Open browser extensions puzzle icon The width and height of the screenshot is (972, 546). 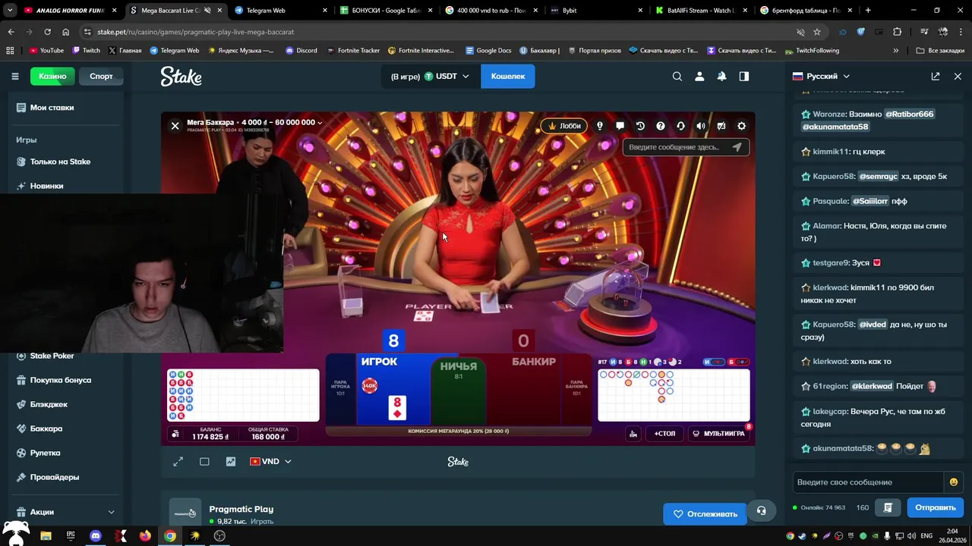[898, 32]
